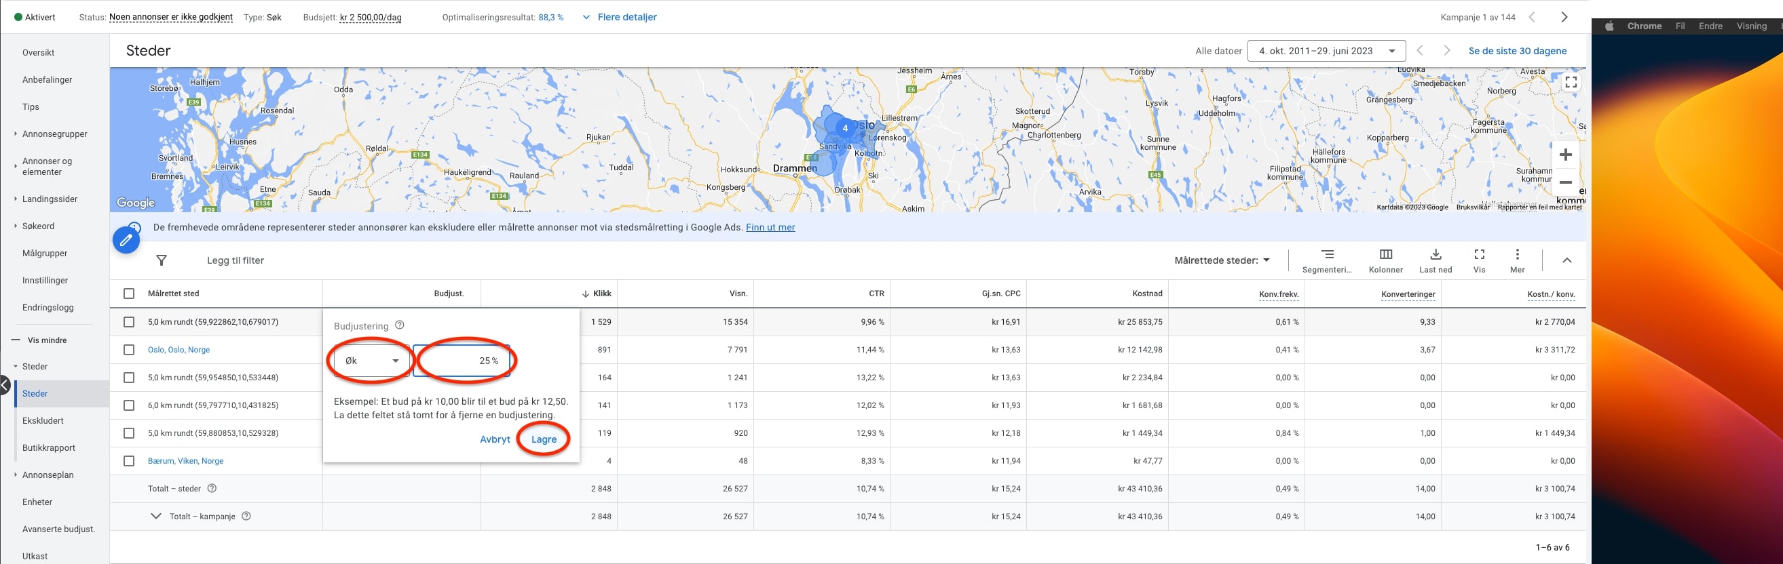Click the Vis fullscreen table icon

coord(1479,254)
